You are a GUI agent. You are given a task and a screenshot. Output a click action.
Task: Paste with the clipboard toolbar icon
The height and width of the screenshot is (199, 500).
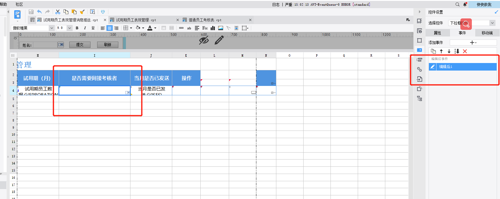(x=74, y=12)
